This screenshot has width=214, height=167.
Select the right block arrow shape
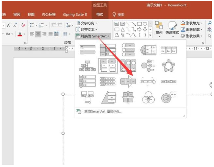pyautogui.click(x=139, y=29)
